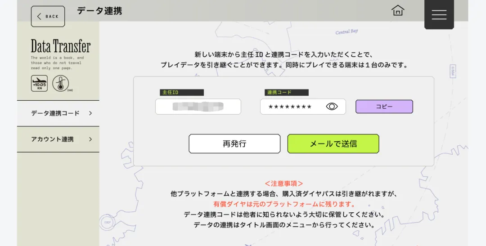The image size is (486, 246).
Task: Click the circular map marker at bottom left
Action: click(107, 222)
